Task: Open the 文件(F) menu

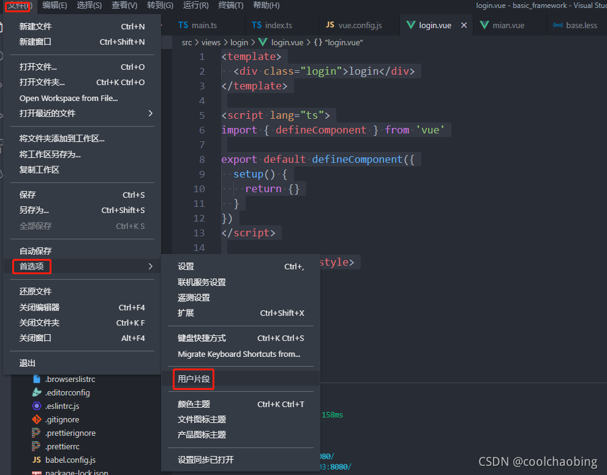Action: click(x=19, y=6)
